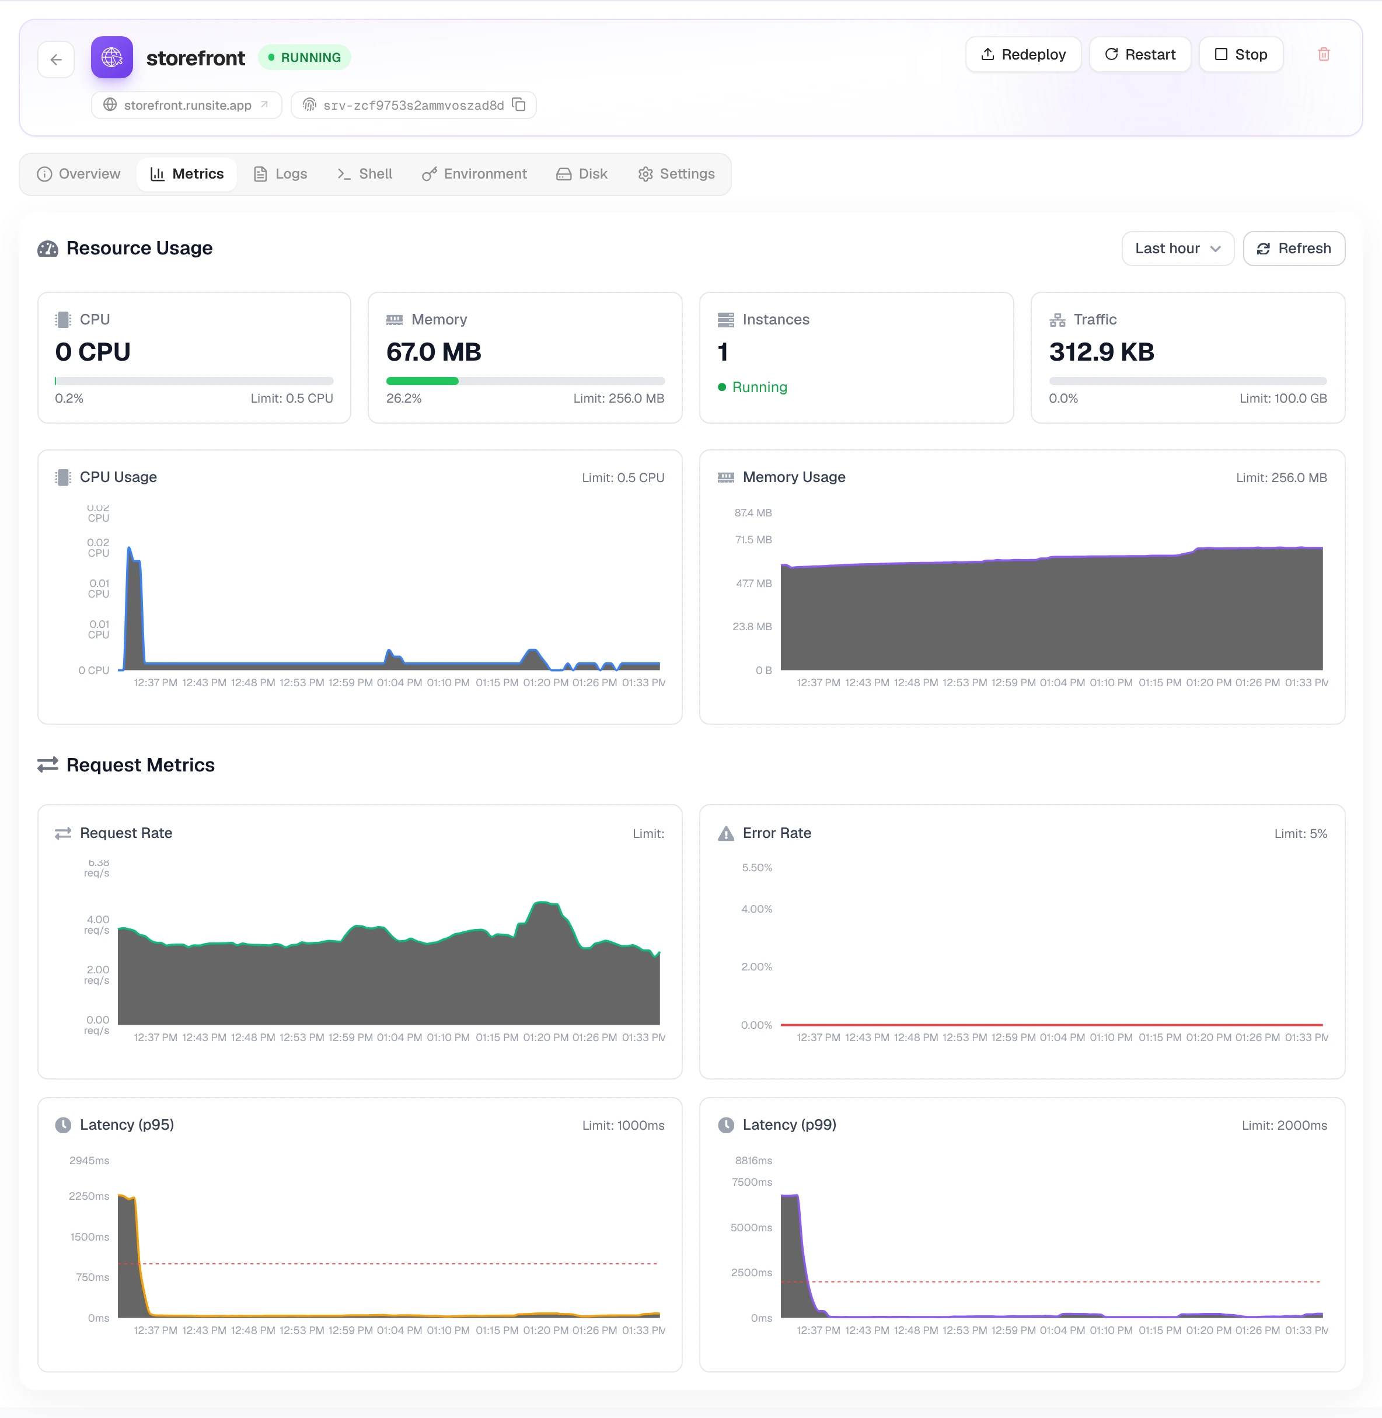Viewport: 1382px width, 1418px height.
Task: Open the storefront.runsite.app link
Action: [187, 104]
